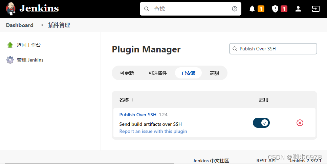327x164 pixels.
Task: Click the red security warning count badge
Action: (x=284, y=9)
